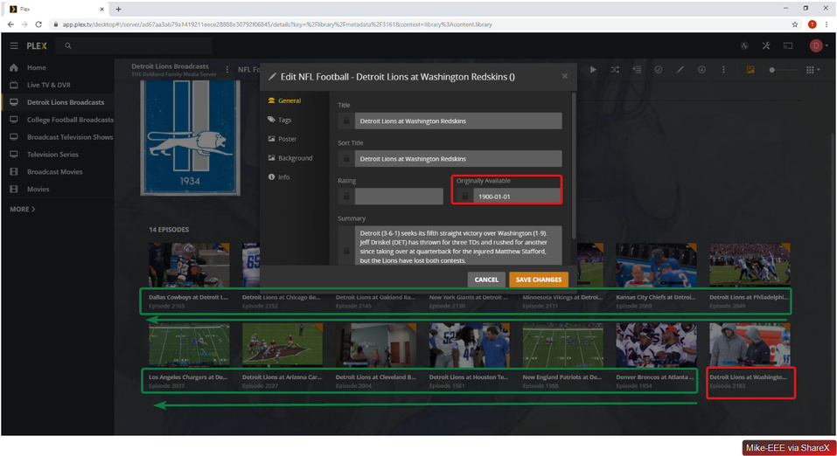Bookmark this page with star icon
This screenshot has width=837, height=456.
point(795,24)
